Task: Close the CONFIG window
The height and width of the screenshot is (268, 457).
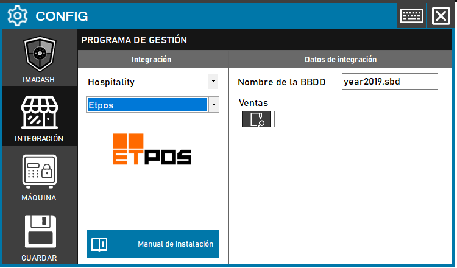Action: tap(440, 15)
